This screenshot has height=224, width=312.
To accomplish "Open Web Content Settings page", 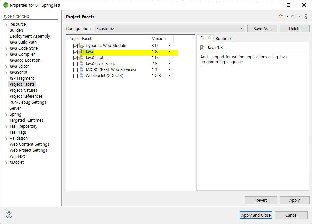I will (x=29, y=144).
